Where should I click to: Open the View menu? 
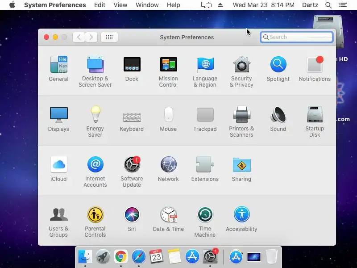coord(120,5)
